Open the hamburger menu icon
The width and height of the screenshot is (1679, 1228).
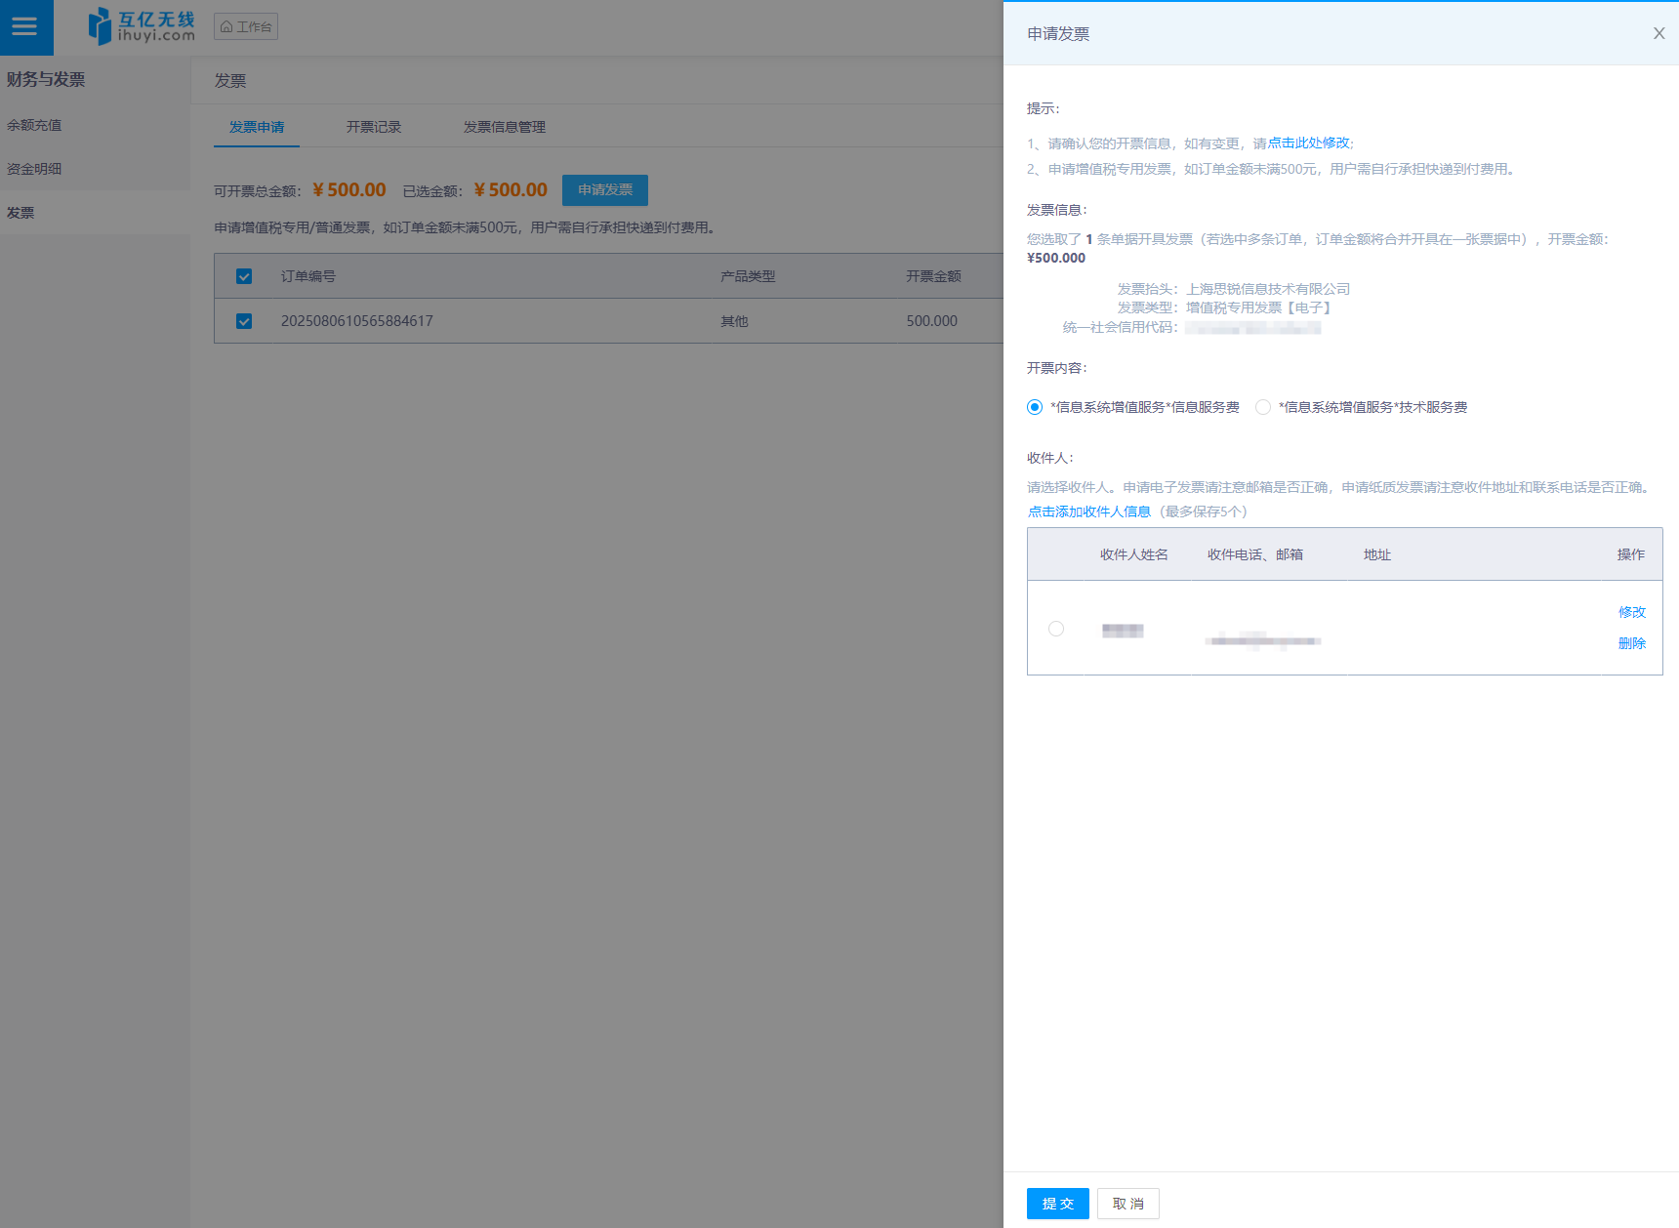point(25,27)
